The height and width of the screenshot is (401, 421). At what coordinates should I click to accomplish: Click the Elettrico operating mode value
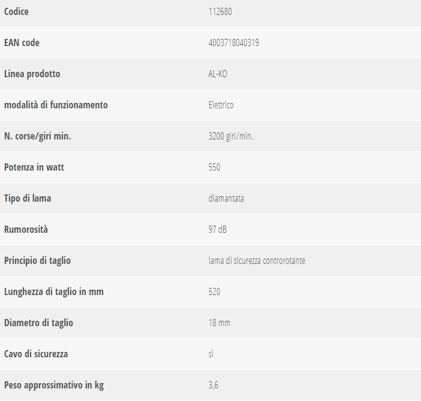click(x=221, y=105)
